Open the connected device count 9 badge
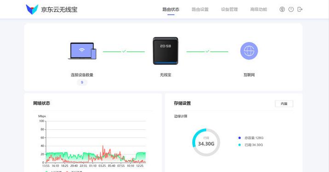The height and width of the screenshot is (172, 329). click(x=82, y=82)
